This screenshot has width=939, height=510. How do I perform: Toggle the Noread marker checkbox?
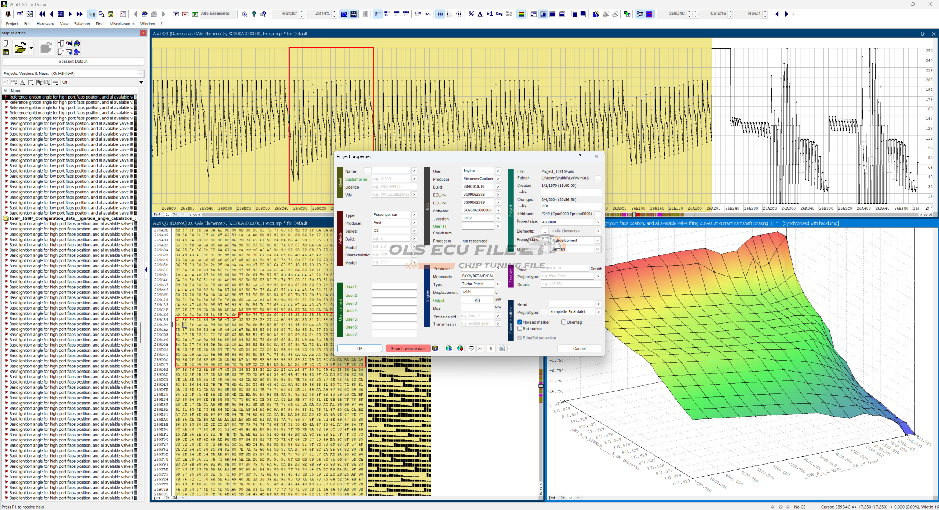520,322
